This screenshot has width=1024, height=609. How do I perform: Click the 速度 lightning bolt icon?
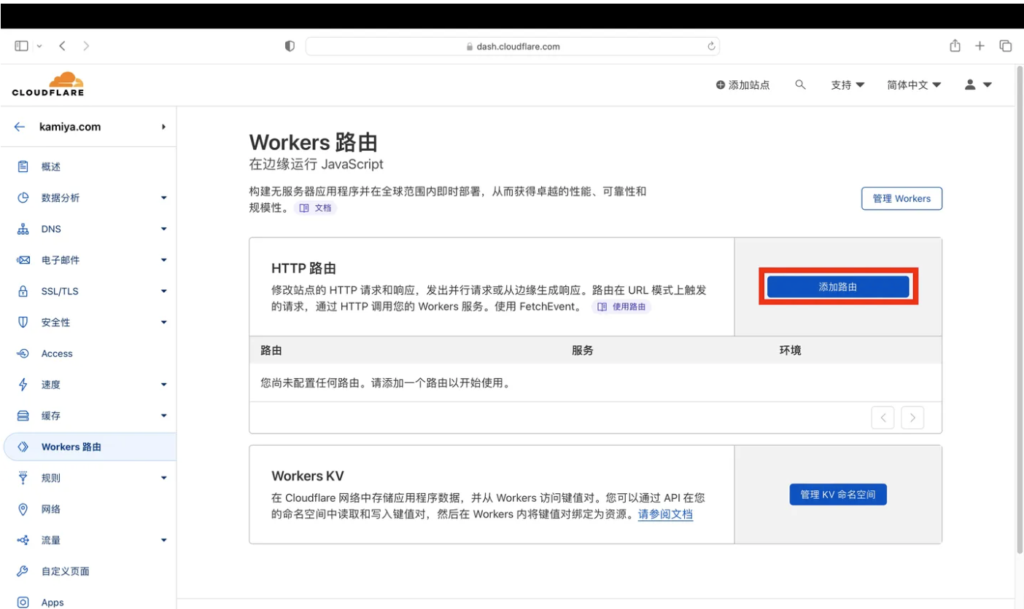[23, 385]
